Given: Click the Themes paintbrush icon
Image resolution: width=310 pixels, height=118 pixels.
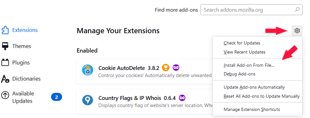Looking at the screenshot, I should [5, 46].
